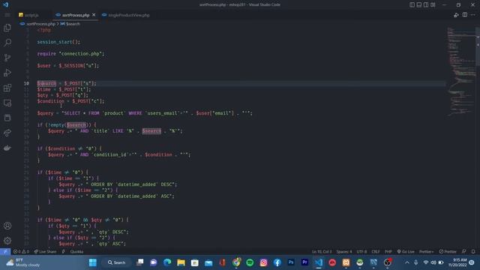Click line number 10 in the gutter
Image resolution: width=480 pixels, height=270 pixels.
coord(27,83)
